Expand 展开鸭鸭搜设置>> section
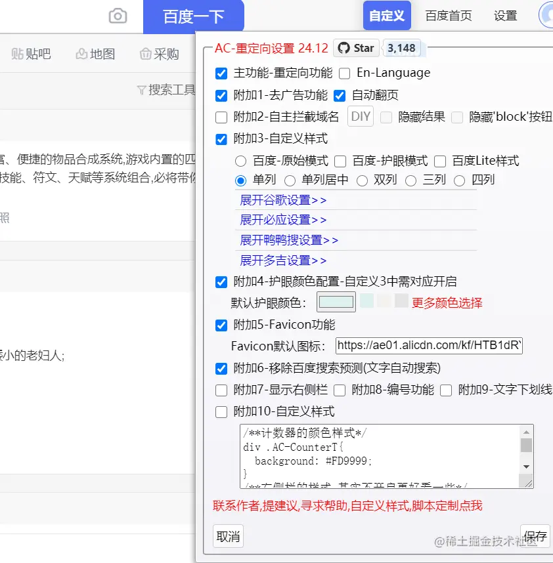Image resolution: width=553 pixels, height=563 pixels. click(289, 240)
